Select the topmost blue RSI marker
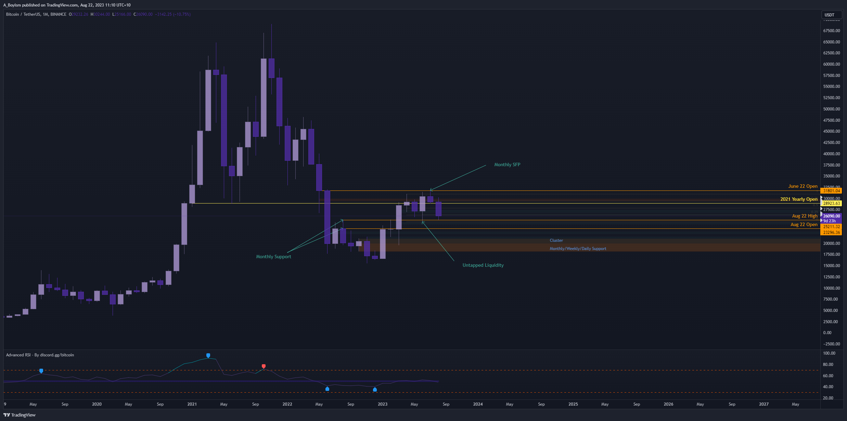The height and width of the screenshot is (421, 847). coord(208,356)
